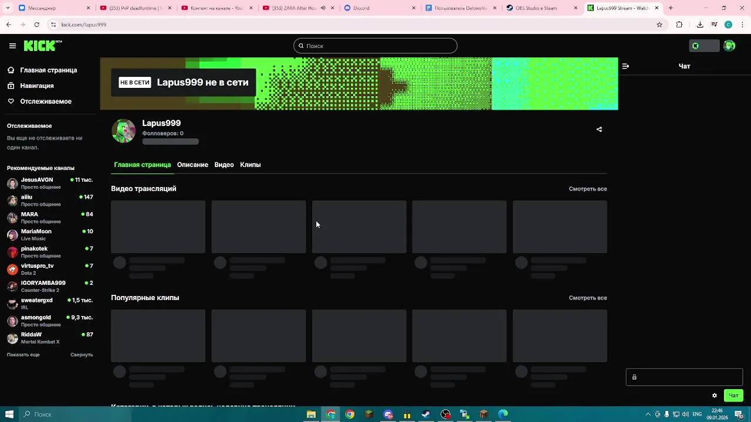Open Steam from the taskbar

pos(426,414)
